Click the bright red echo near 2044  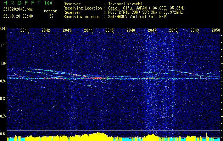tap(97, 78)
